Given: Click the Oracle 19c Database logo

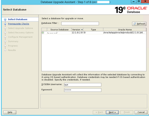Looking at the screenshot, I should click(131, 10).
